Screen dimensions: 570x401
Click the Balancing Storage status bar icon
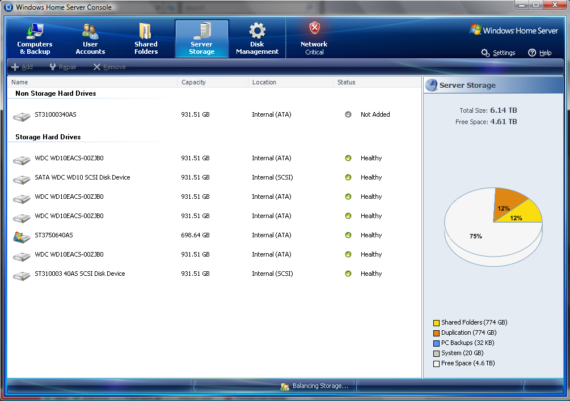click(285, 386)
